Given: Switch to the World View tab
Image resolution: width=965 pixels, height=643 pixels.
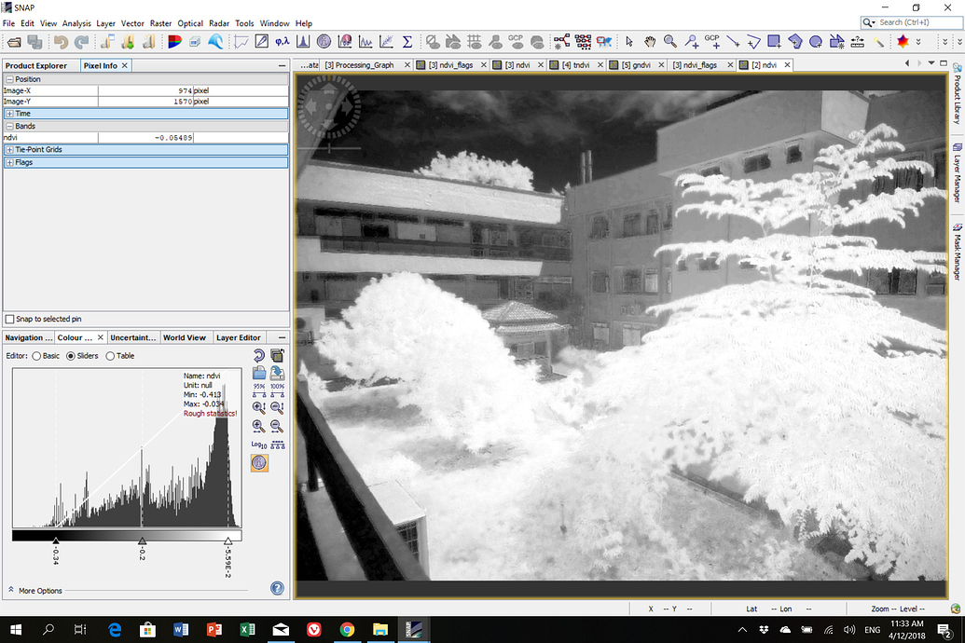Looking at the screenshot, I should tap(184, 337).
